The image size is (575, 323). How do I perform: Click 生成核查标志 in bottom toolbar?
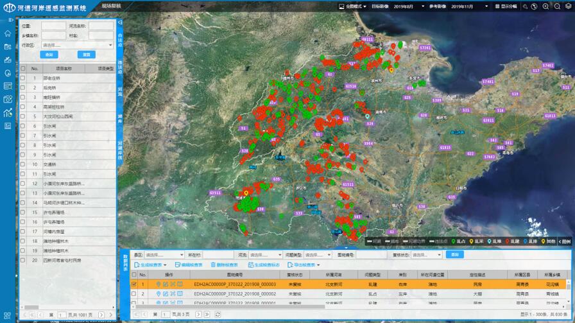pyautogui.click(x=264, y=265)
